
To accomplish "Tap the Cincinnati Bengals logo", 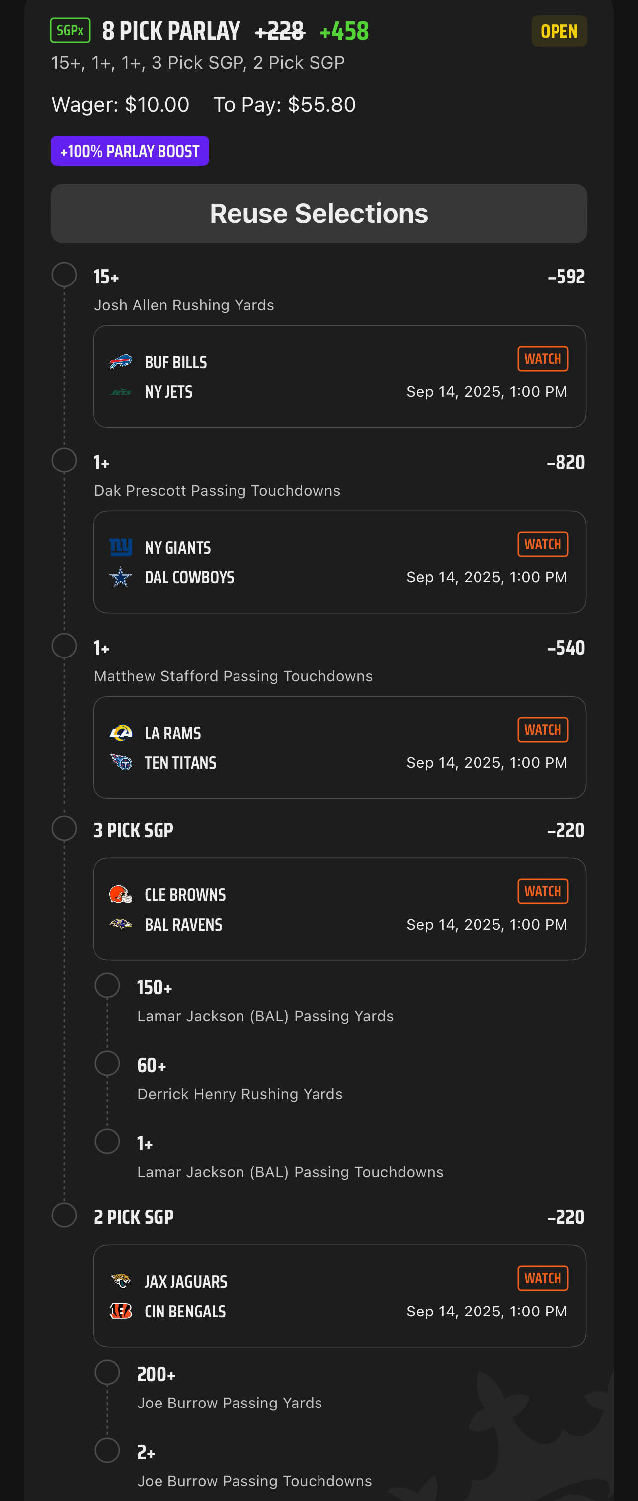I will (x=121, y=1311).
